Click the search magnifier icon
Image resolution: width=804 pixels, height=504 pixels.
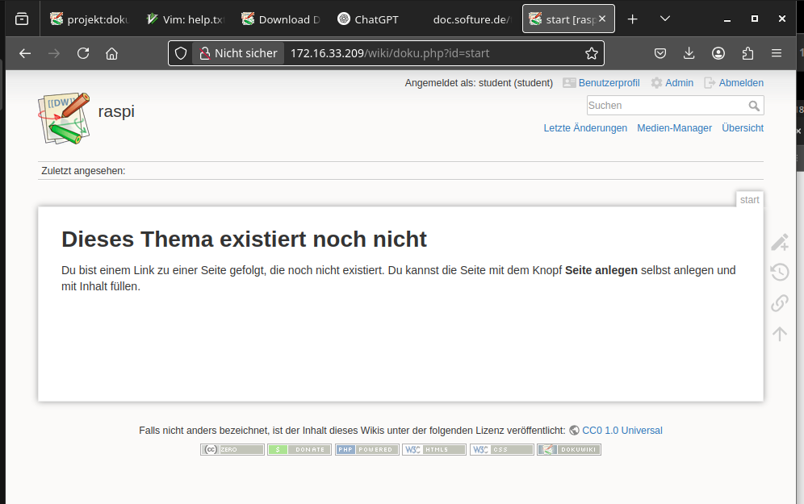pyautogui.click(x=754, y=106)
